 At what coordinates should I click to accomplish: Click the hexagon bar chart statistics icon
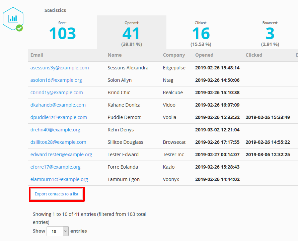pyautogui.click(x=13, y=18)
